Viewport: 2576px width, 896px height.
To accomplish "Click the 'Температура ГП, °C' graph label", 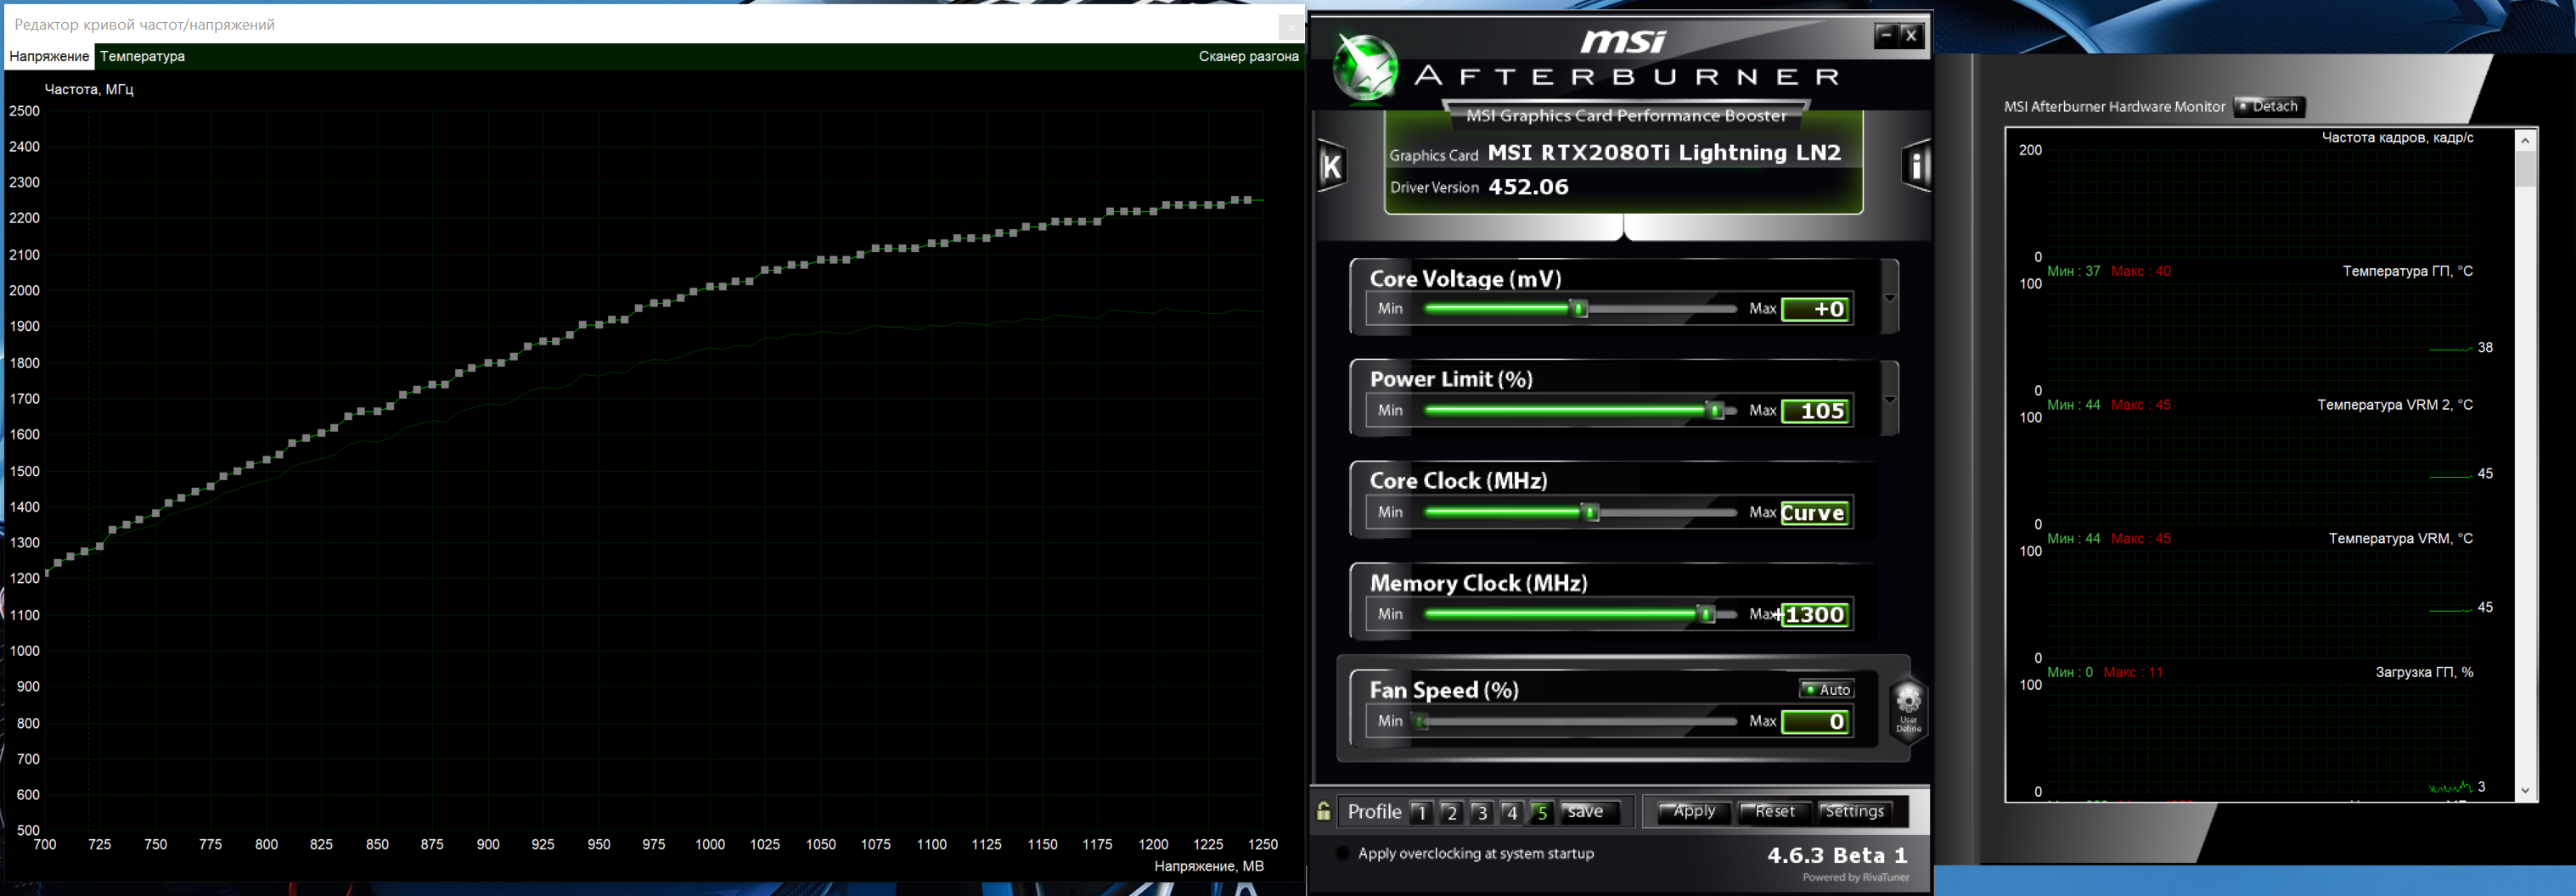I will 2407,272.
